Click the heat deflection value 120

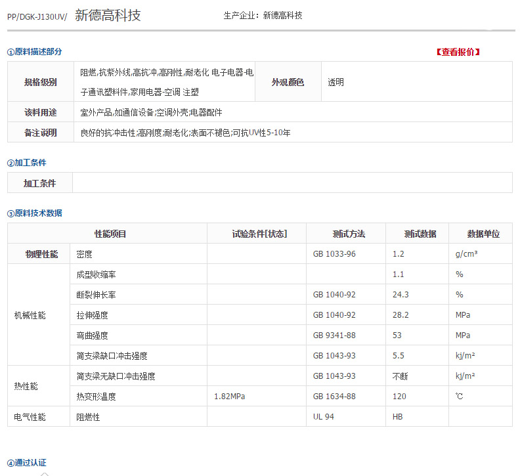click(x=399, y=397)
